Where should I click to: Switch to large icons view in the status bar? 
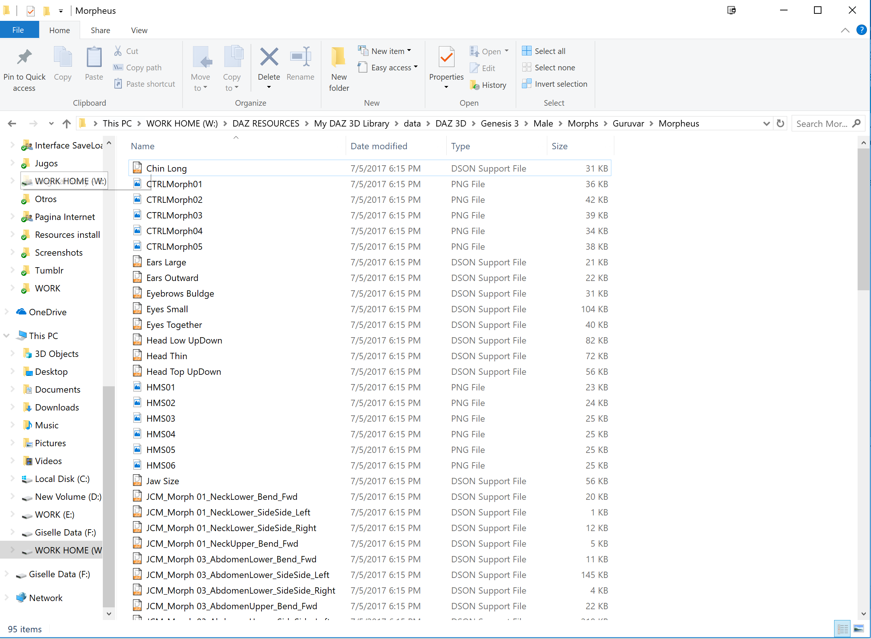[x=859, y=629]
